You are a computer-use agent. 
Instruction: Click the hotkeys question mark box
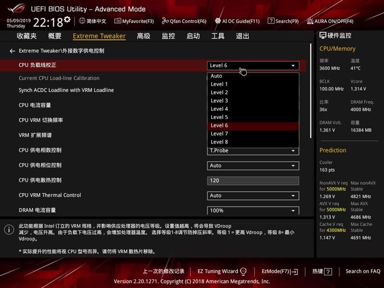tap(328, 272)
